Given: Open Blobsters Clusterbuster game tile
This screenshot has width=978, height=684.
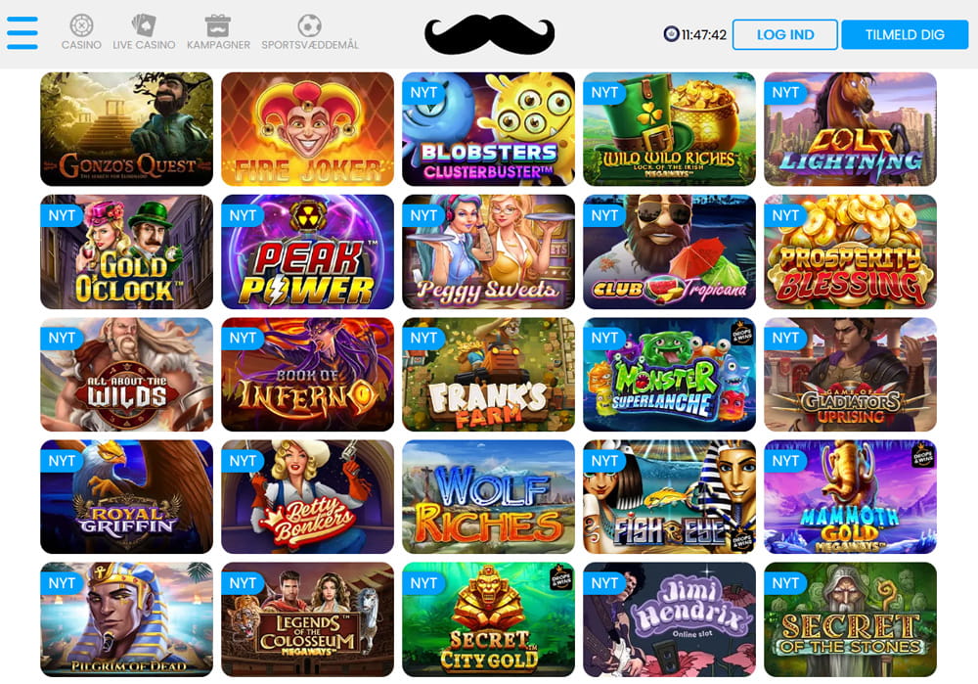Looking at the screenshot, I should pos(488,129).
